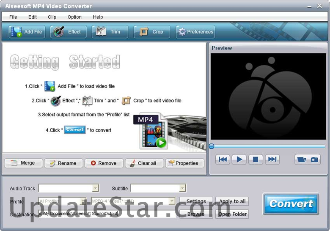Screen dimensions: 330x231
Task: Click the Add File icon in Getting Started step 1
Action: pyautogui.click(x=49, y=86)
